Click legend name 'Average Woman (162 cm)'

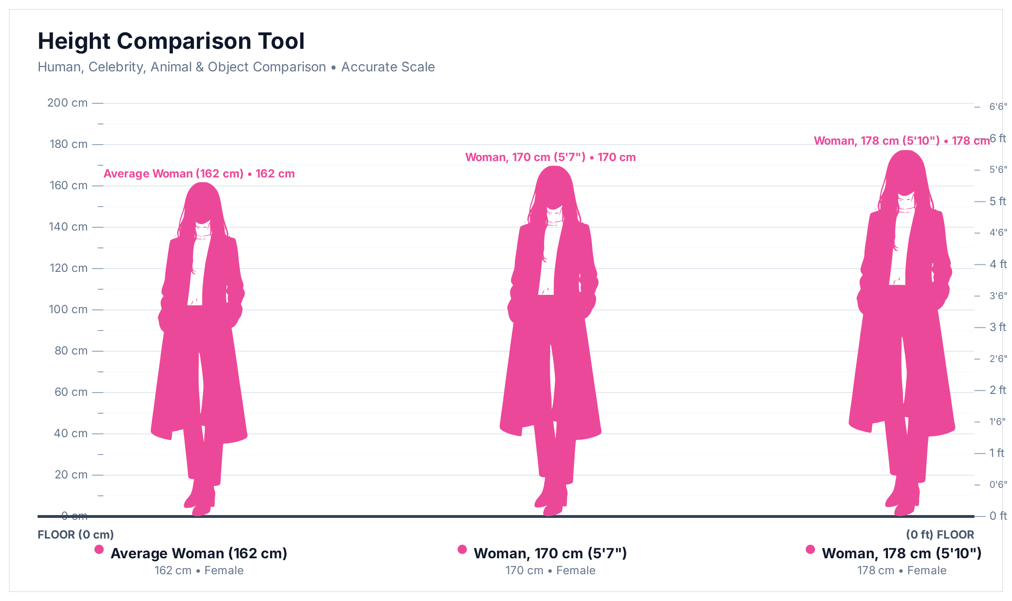[199, 554]
